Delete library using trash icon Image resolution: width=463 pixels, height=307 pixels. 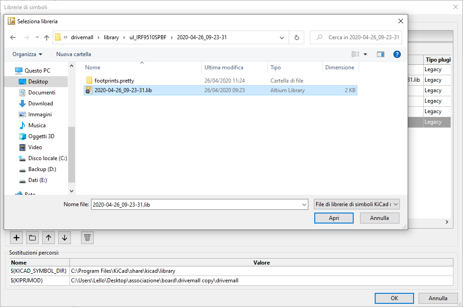(x=87, y=238)
